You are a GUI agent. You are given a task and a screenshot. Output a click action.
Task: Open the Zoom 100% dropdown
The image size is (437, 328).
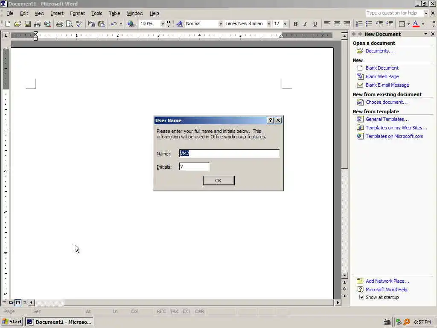pos(162,24)
